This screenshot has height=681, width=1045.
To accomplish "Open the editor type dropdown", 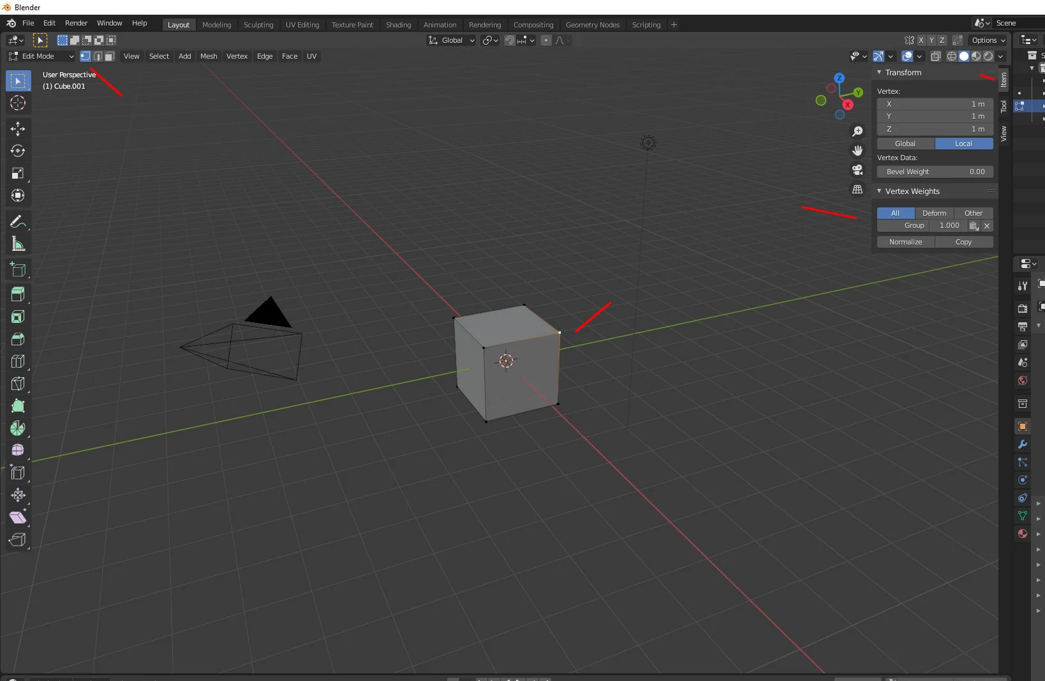I will (x=15, y=40).
